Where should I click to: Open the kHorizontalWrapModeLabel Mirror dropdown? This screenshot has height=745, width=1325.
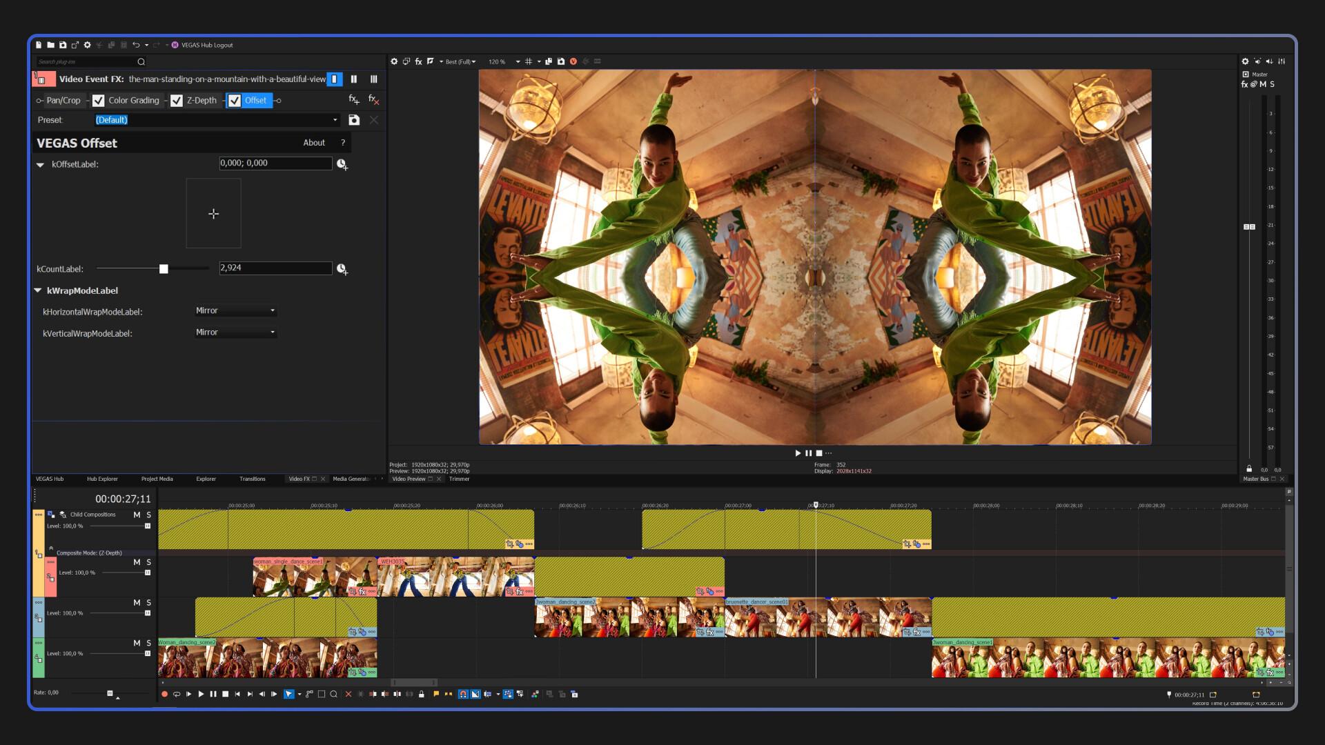235,311
